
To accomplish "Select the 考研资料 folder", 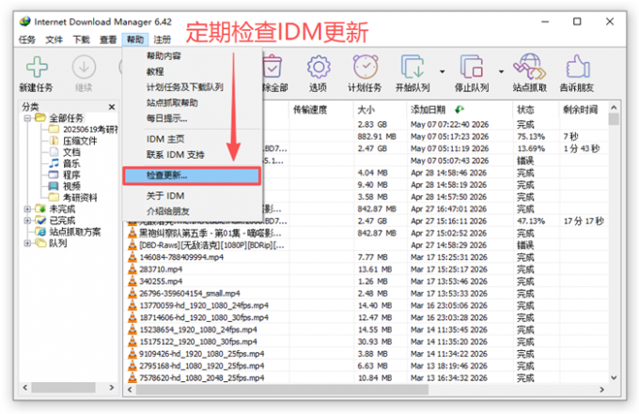I will [x=73, y=198].
